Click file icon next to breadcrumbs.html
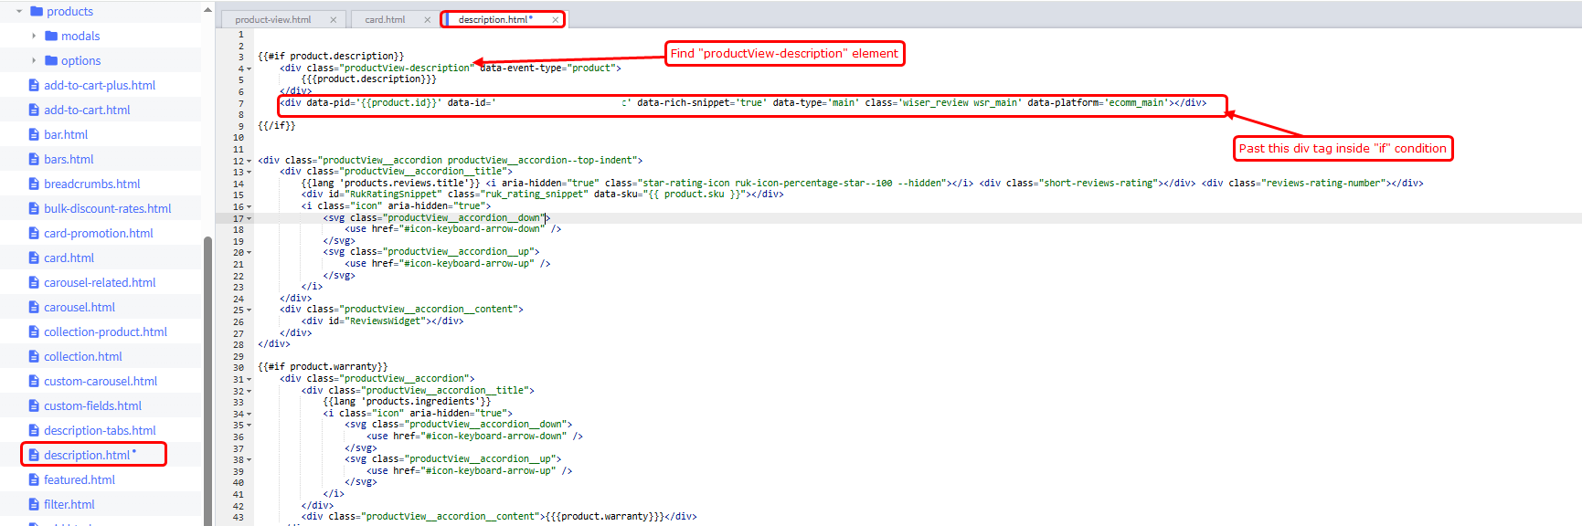Viewport: 1582px width, 526px height. 34,184
